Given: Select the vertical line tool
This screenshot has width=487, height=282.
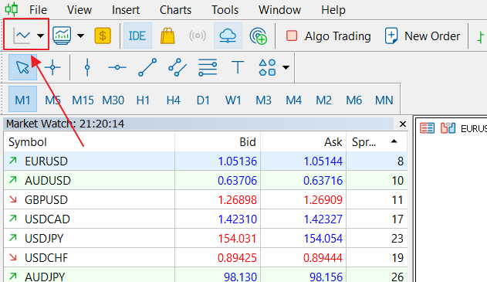Looking at the screenshot, I should point(87,67).
